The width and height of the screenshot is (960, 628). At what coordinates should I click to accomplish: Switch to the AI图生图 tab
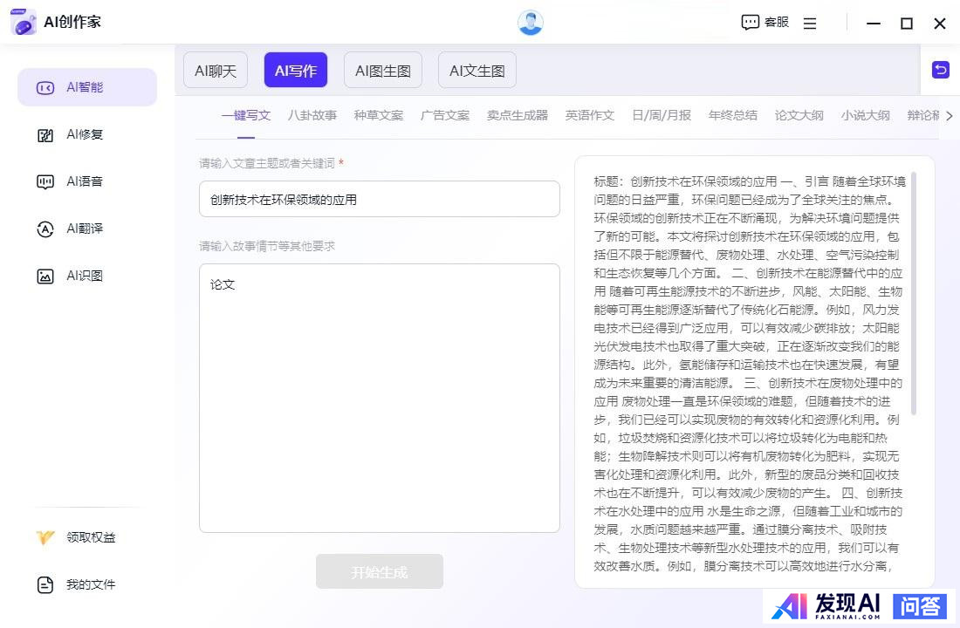pos(383,71)
